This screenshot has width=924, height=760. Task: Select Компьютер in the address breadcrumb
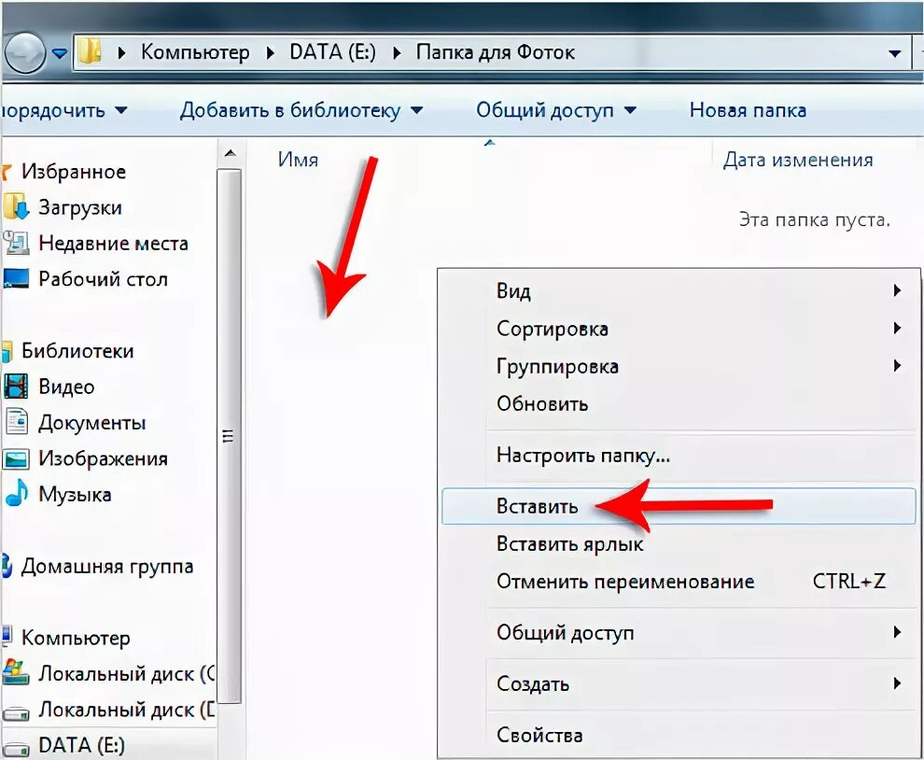[x=195, y=52]
